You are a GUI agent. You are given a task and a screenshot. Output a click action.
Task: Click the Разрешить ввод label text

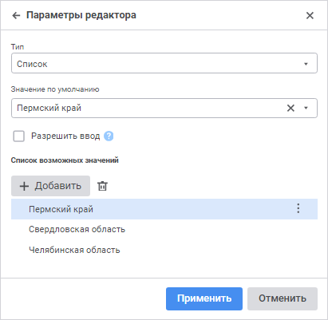click(65, 136)
